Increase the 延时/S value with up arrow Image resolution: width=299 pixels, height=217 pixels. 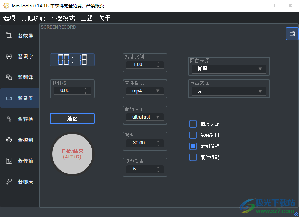tap(85, 89)
